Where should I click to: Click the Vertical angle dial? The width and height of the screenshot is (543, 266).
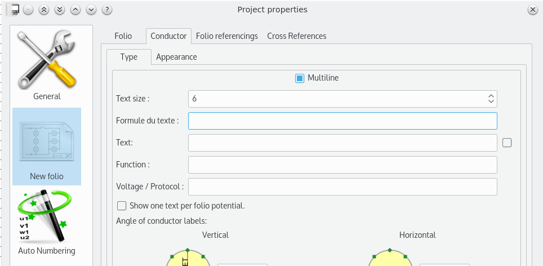click(188, 259)
